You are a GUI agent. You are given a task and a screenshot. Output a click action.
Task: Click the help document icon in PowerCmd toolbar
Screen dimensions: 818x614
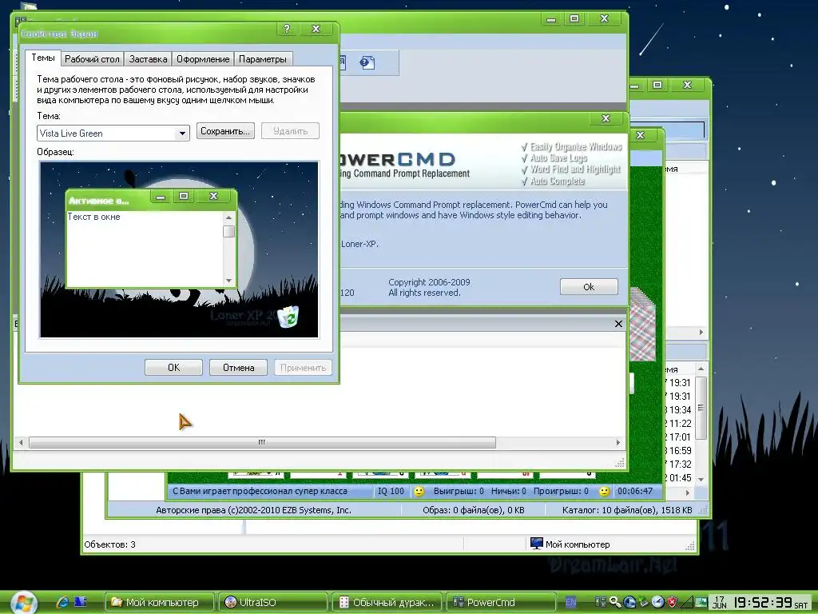pos(367,62)
